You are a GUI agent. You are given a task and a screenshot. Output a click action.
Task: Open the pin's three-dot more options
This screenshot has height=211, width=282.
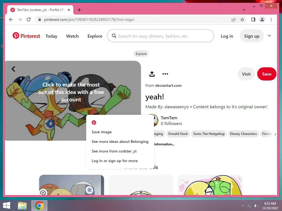(x=165, y=74)
